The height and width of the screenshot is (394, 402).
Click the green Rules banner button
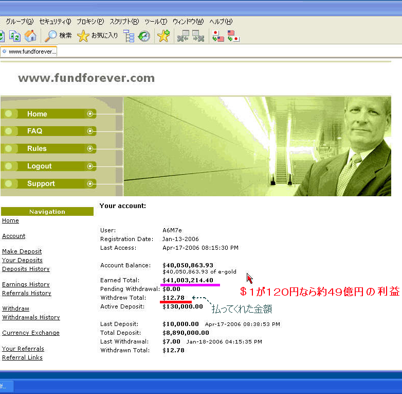tap(49, 148)
